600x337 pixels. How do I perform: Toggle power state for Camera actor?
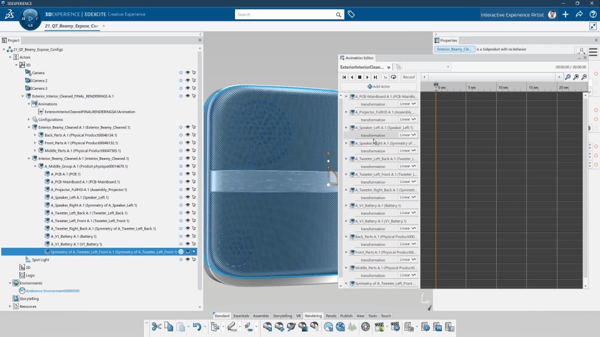[x=181, y=72]
